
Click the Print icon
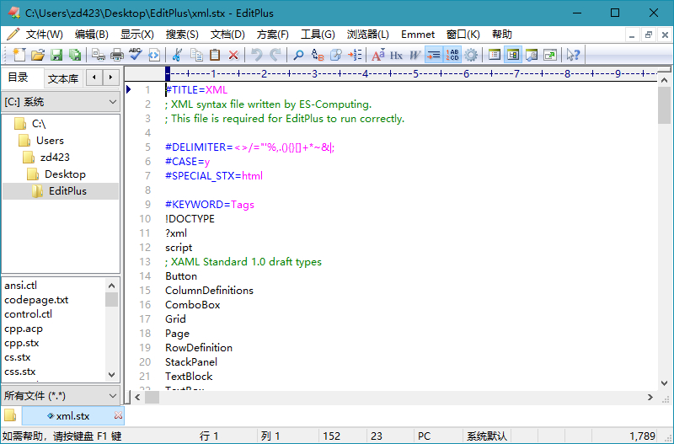(117, 55)
